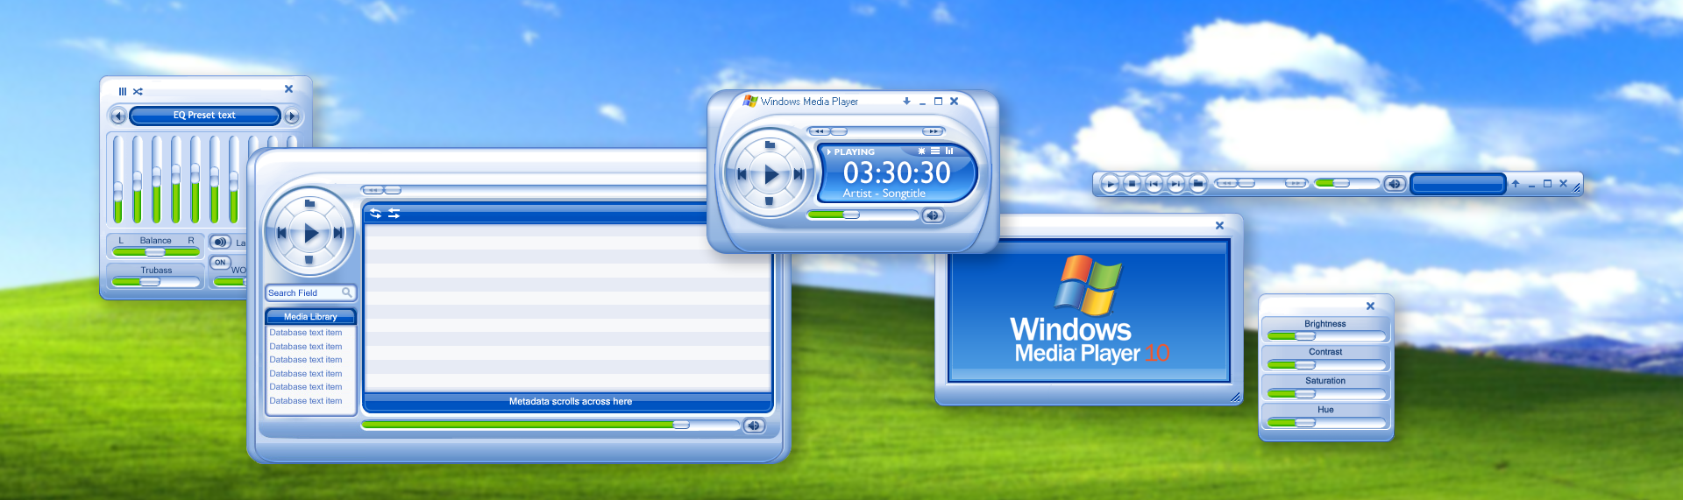The height and width of the screenshot is (500, 1683).
Task: Adjust the Brightness slider
Action: (x=1326, y=336)
